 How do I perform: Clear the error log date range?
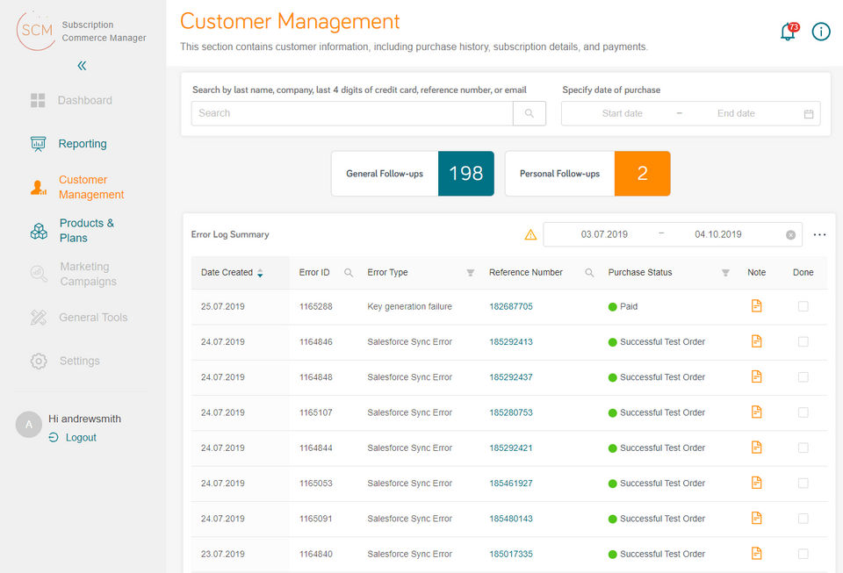click(x=790, y=235)
